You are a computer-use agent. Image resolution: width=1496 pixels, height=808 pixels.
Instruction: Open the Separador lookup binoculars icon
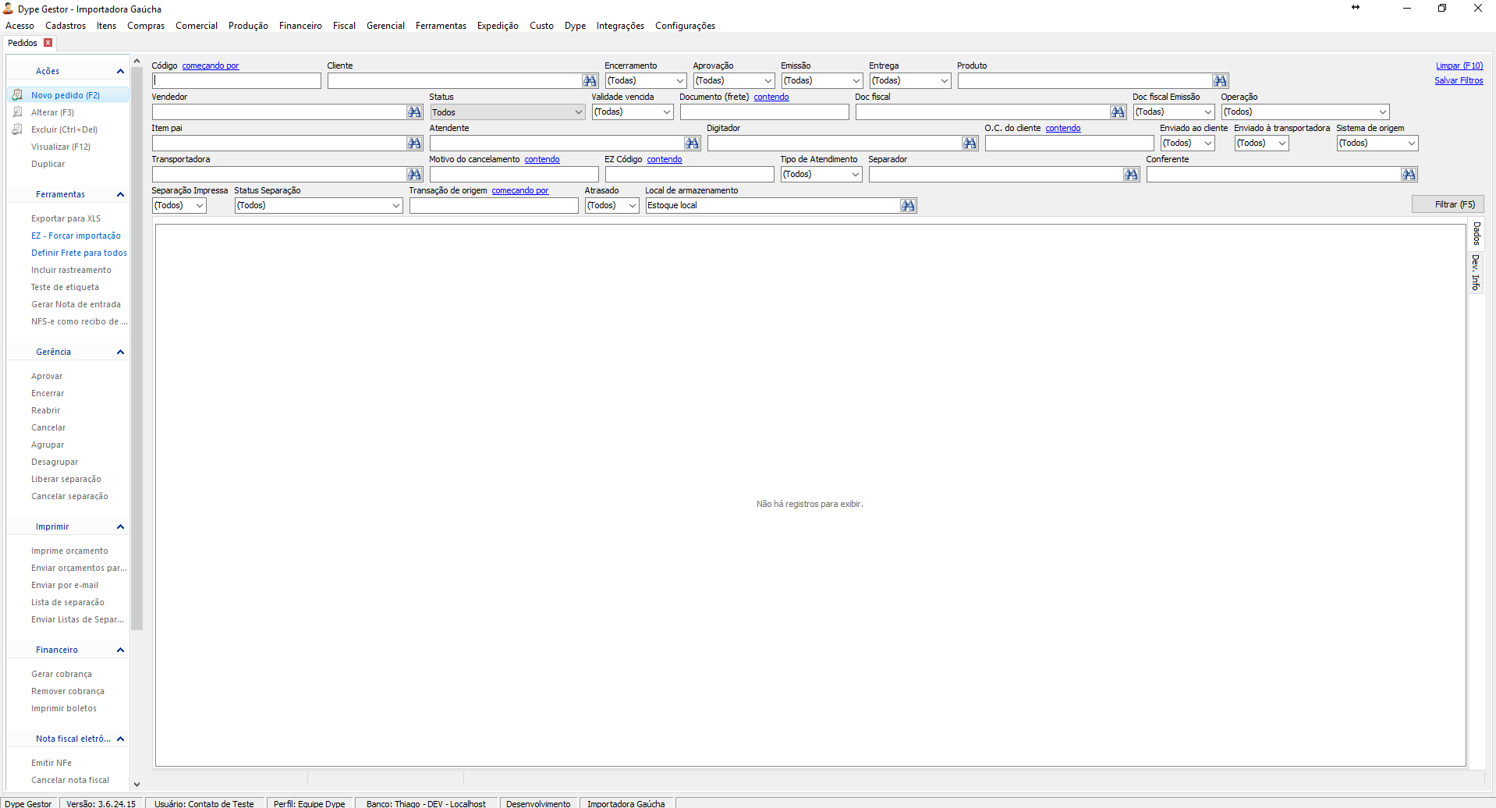[1132, 175]
